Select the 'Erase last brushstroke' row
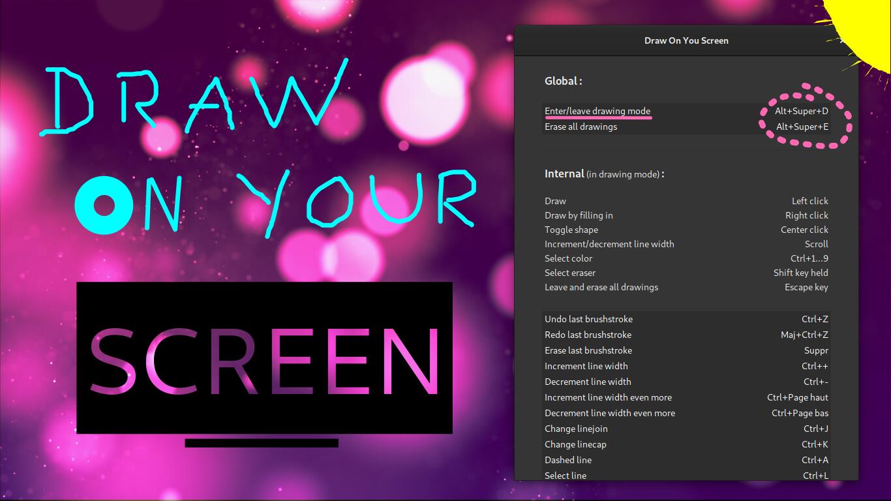Image resolution: width=891 pixels, height=501 pixels. [x=588, y=350]
